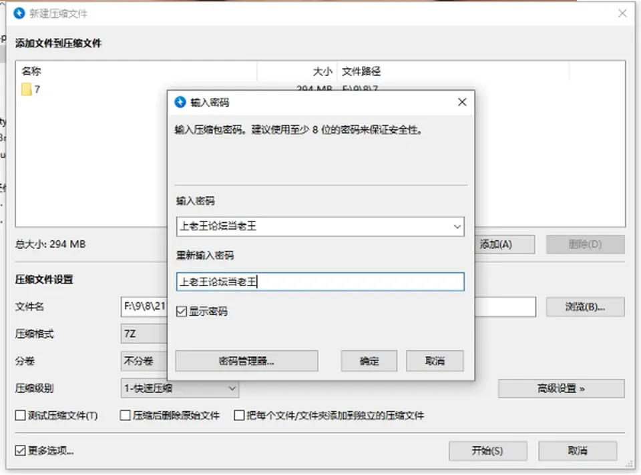The width and height of the screenshot is (641, 475).
Task: Click the Bandizip logo in 新建压缩文件 window title
Action: click(x=19, y=13)
